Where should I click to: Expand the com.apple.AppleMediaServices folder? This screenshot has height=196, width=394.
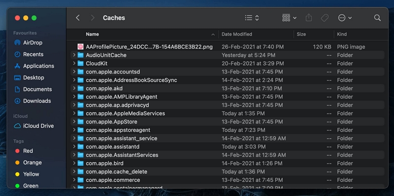click(74, 113)
